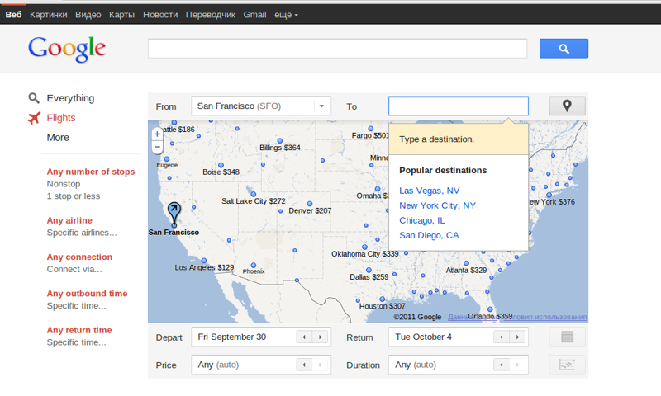Select the Dallas $259 map dot
This screenshot has height=396, width=661.
click(369, 270)
